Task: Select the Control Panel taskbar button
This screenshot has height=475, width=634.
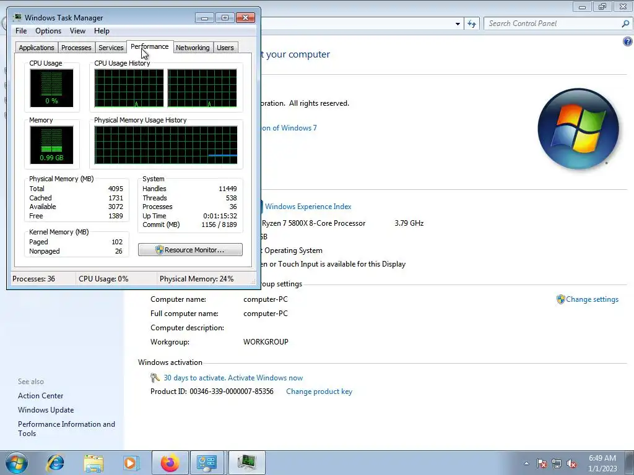Action: pyautogui.click(x=207, y=463)
